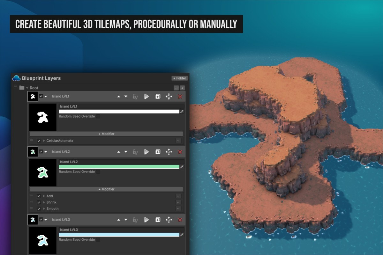Expand the Smooth modifier settings
The width and height of the screenshot is (383, 255).
[x=44, y=209]
